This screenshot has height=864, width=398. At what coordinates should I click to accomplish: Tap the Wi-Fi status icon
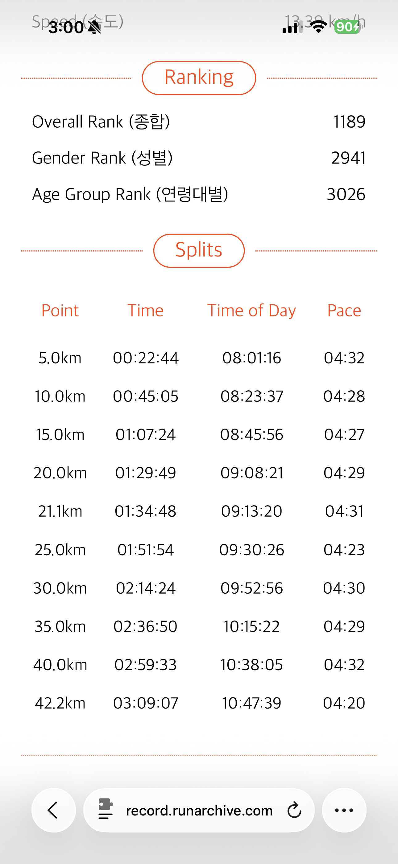319,27
